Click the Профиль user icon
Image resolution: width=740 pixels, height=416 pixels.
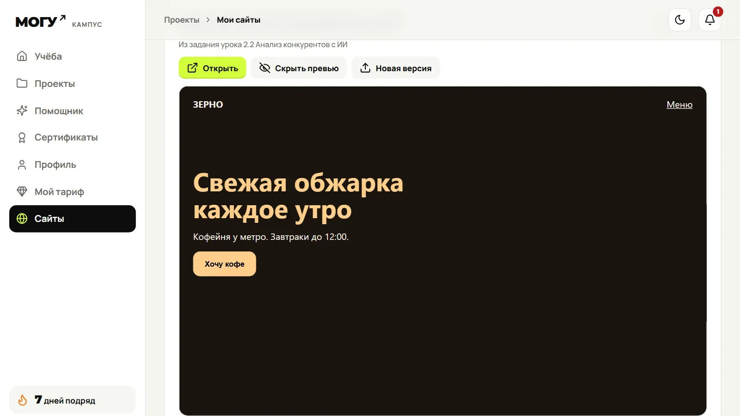22,165
